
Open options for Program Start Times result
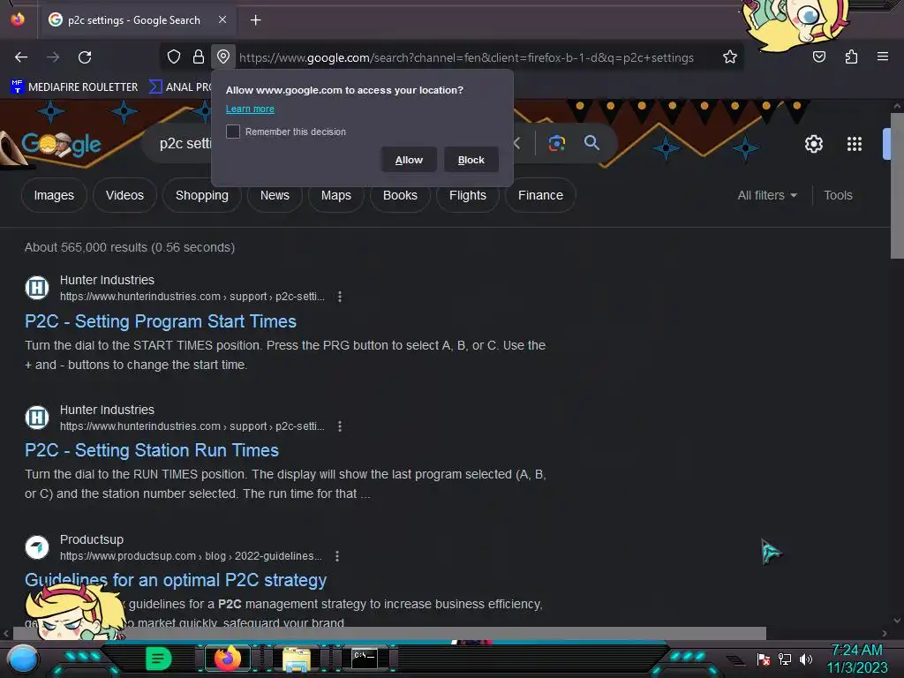(x=340, y=297)
